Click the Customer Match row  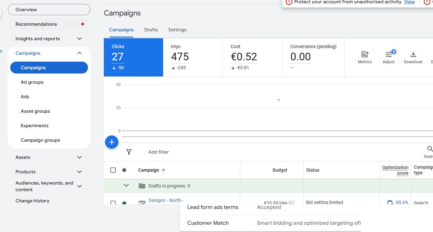coord(270,223)
